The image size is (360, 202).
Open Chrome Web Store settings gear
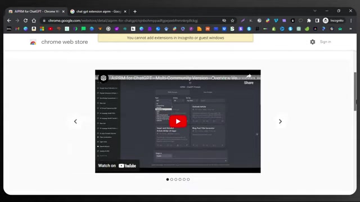[313, 42]
